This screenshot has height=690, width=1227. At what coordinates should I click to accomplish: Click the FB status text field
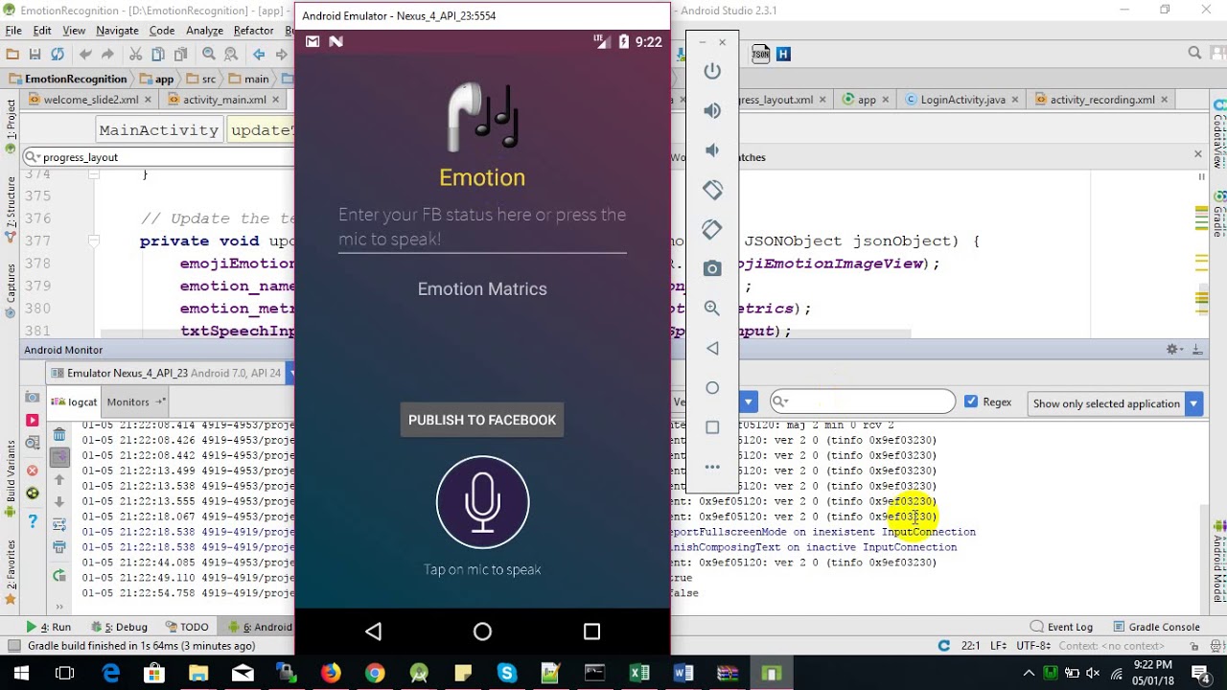[482, 227]
